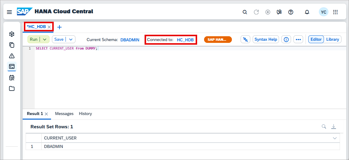Close the HC_HDB tab
This screenshot has height=160, width=349.
pyautogui.click(x=49, y=27)
